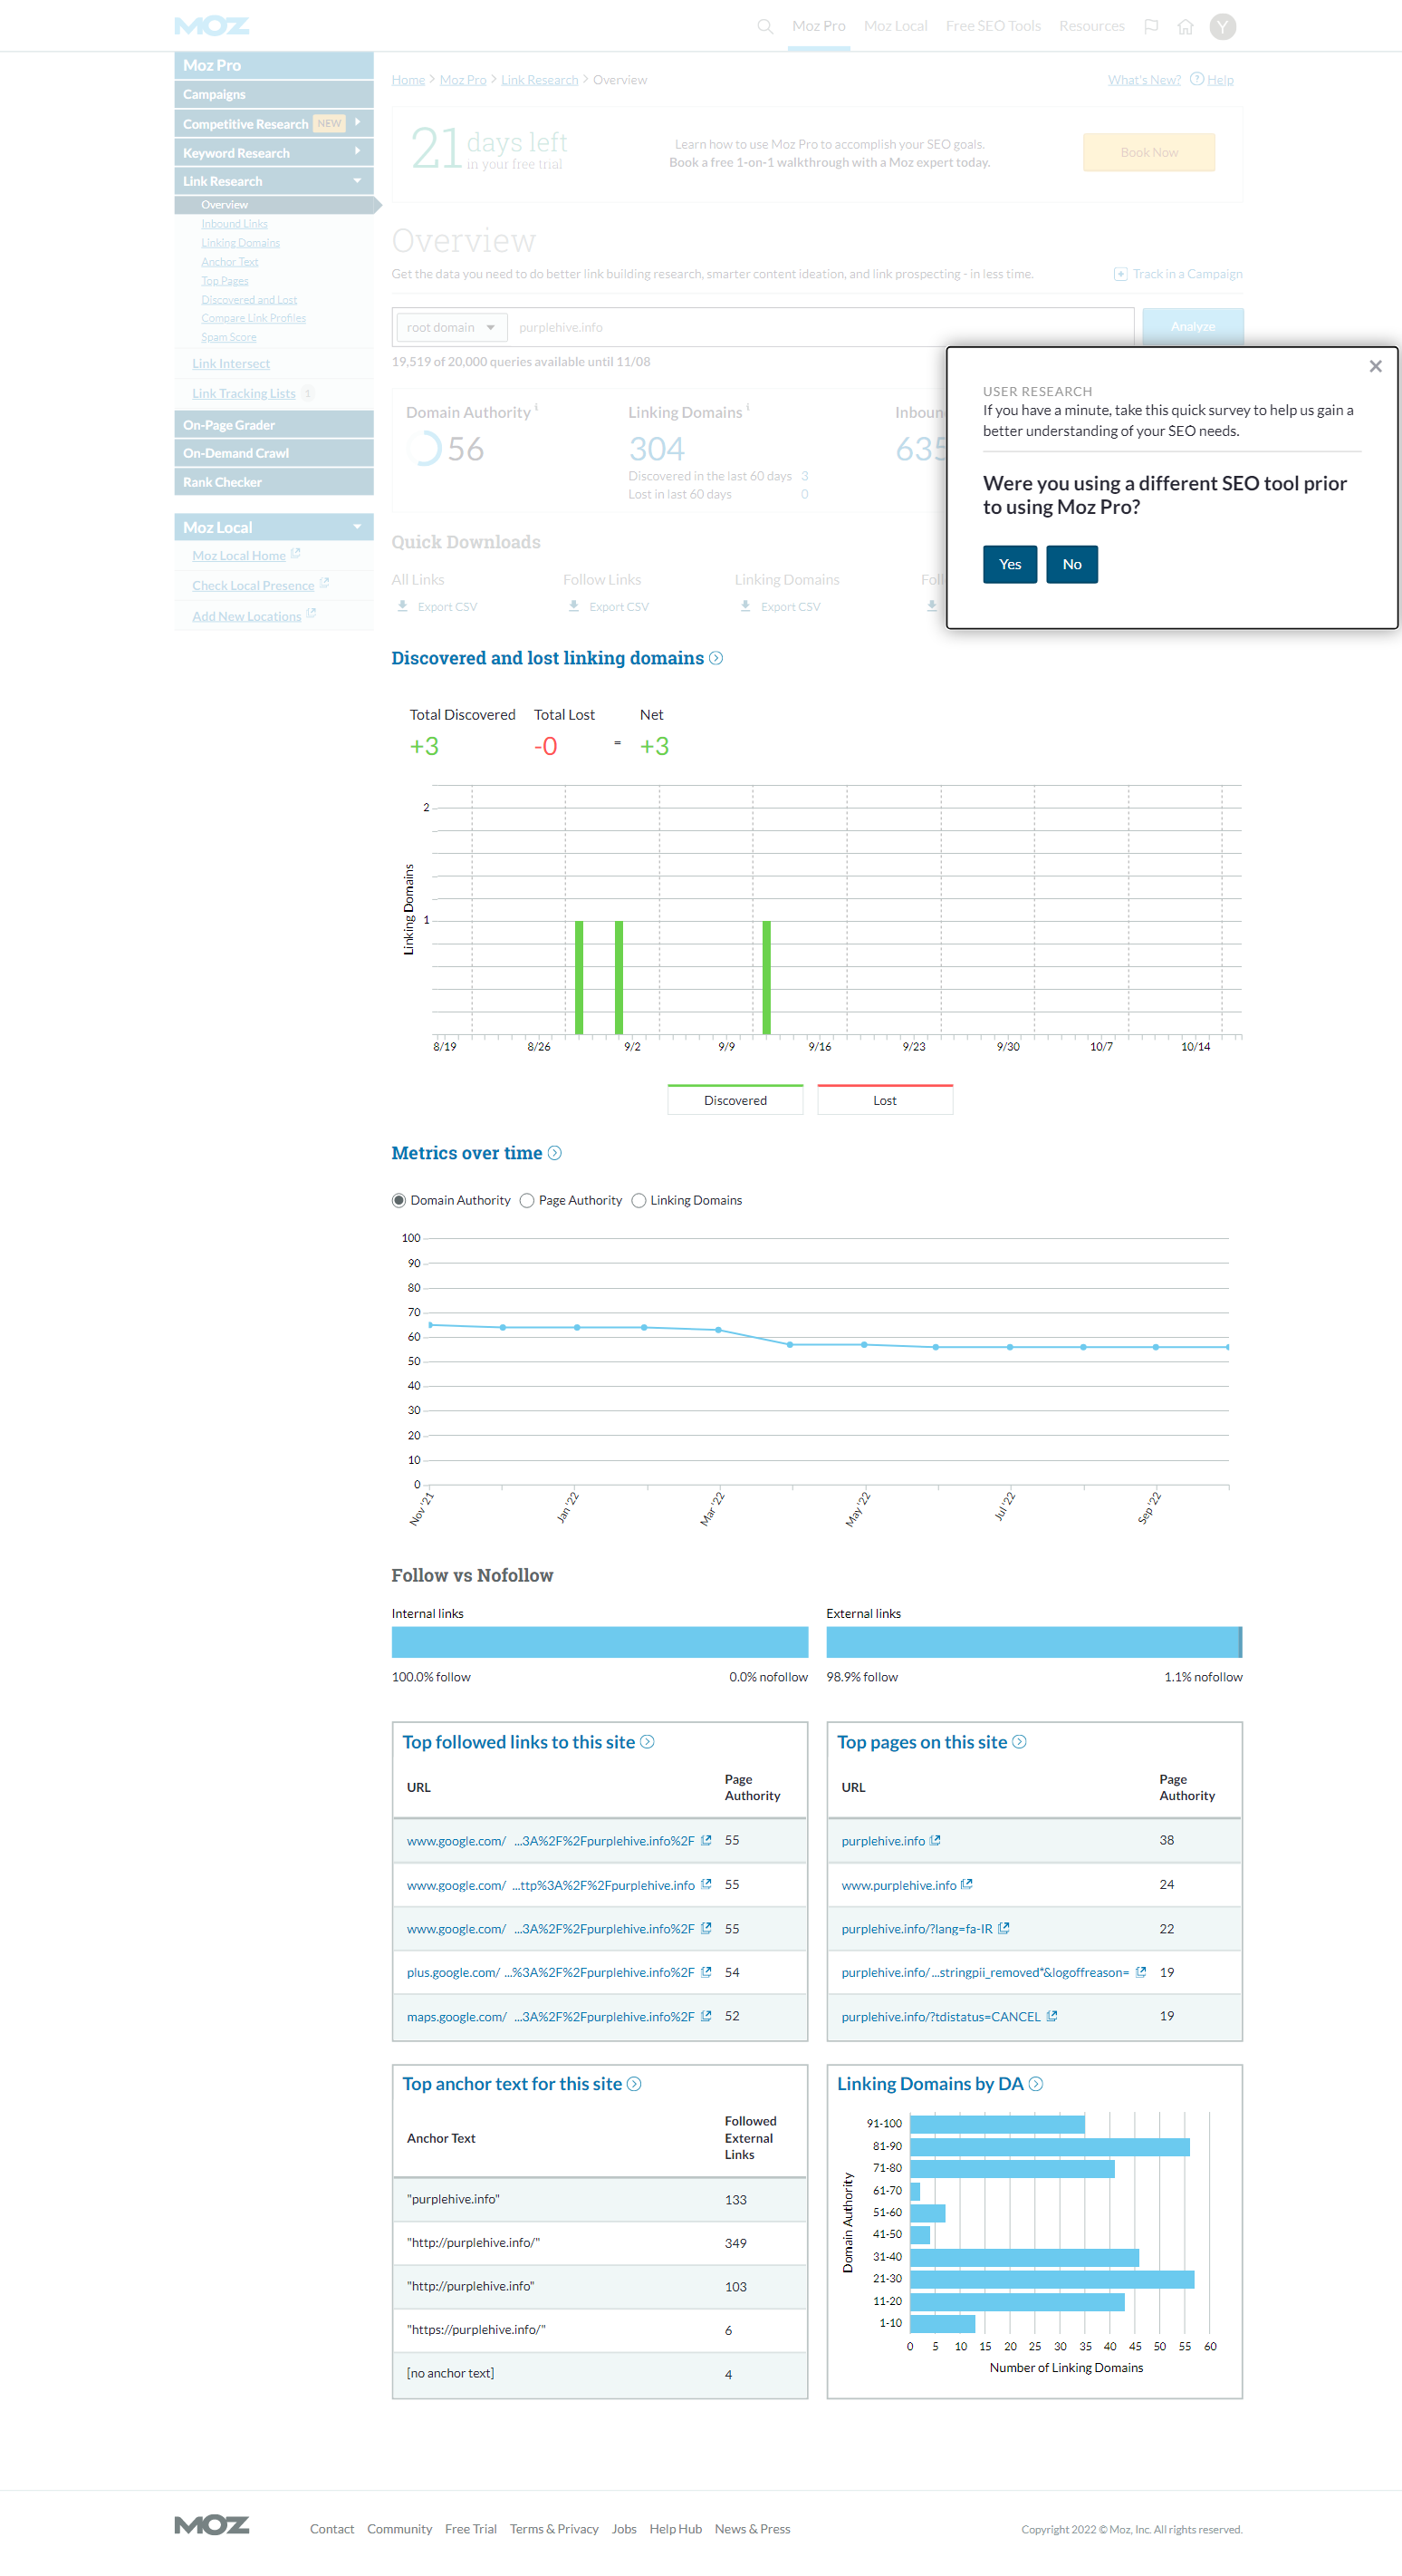Click the purplehive.info domain input field
Image resolution: width=1402 pixels, height=2576 pixels.
click(x=822, y=327)
